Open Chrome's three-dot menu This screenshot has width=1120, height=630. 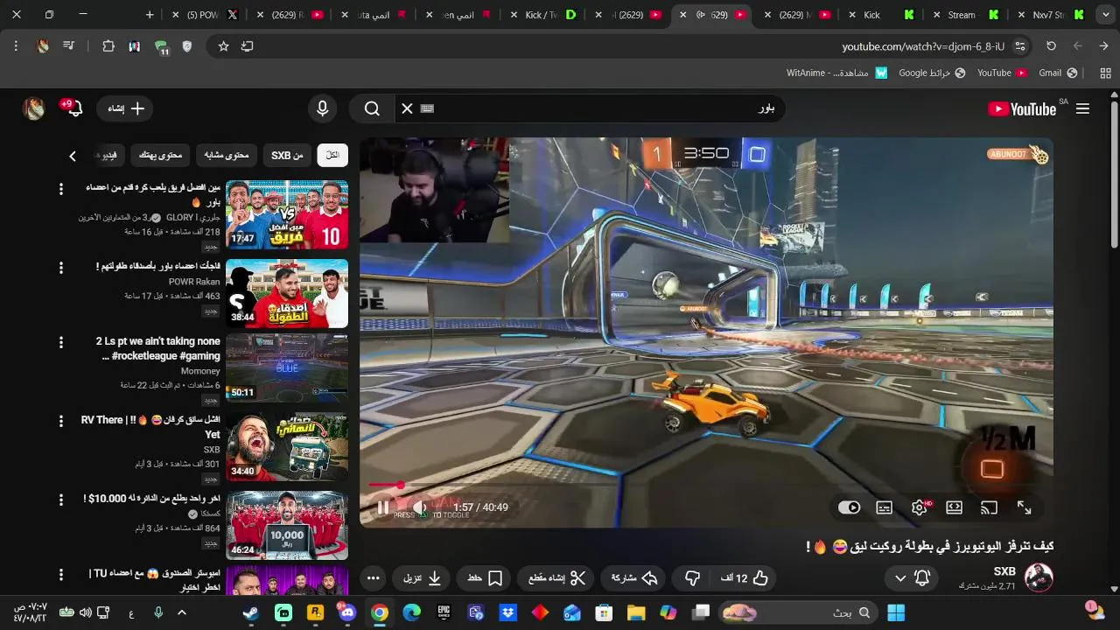[16, 46]
